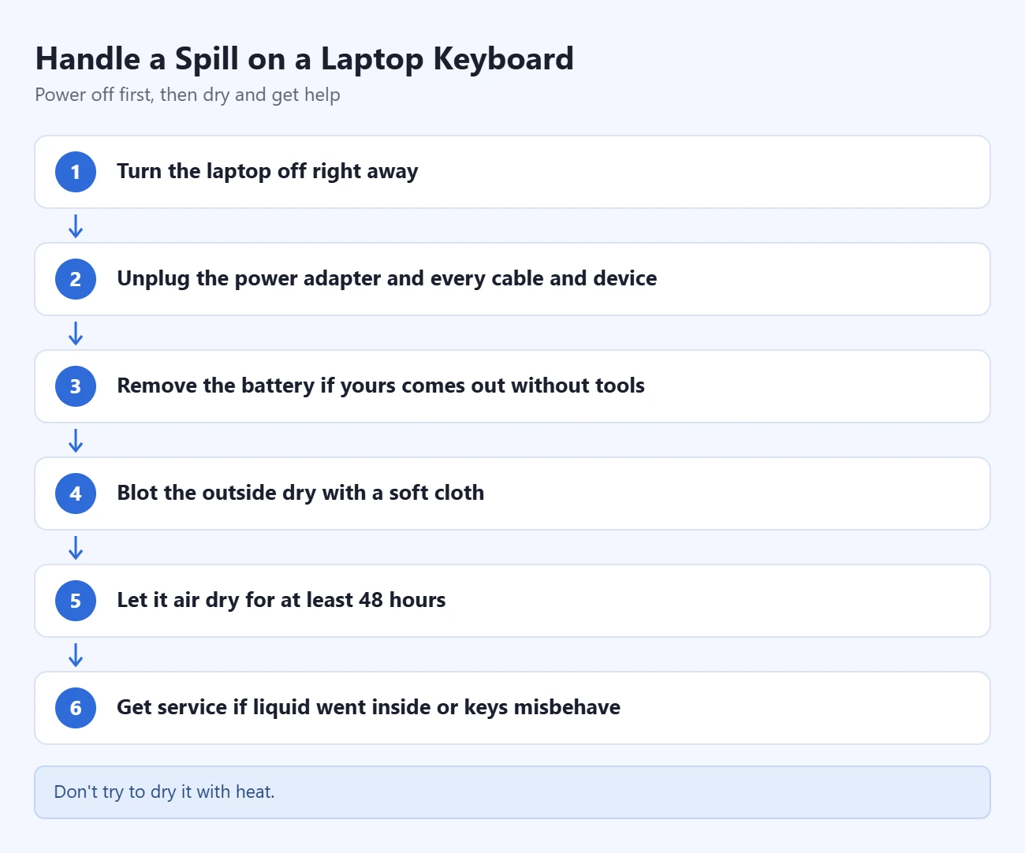Select 'Turn the laptop off right away' card
1025x853 pixels.
tap(512, 172)
